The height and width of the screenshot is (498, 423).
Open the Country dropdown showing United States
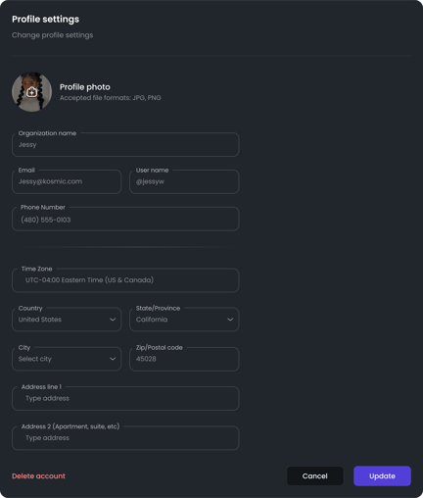coord(67,320)
